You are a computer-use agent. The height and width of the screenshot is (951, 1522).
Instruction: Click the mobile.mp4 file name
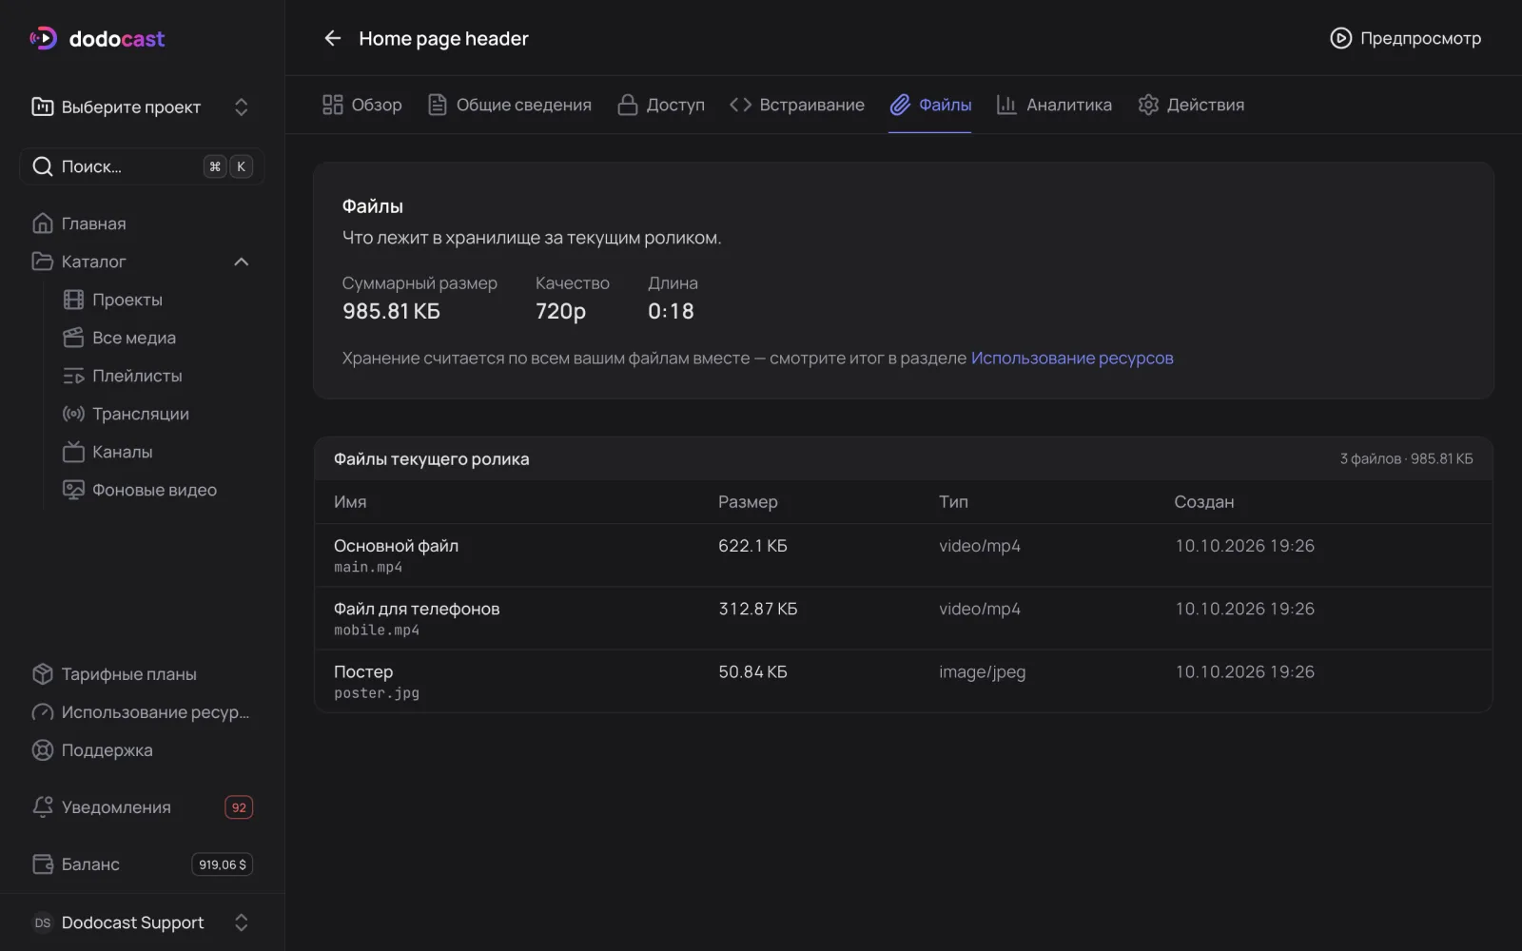click(x=377, y=631)
